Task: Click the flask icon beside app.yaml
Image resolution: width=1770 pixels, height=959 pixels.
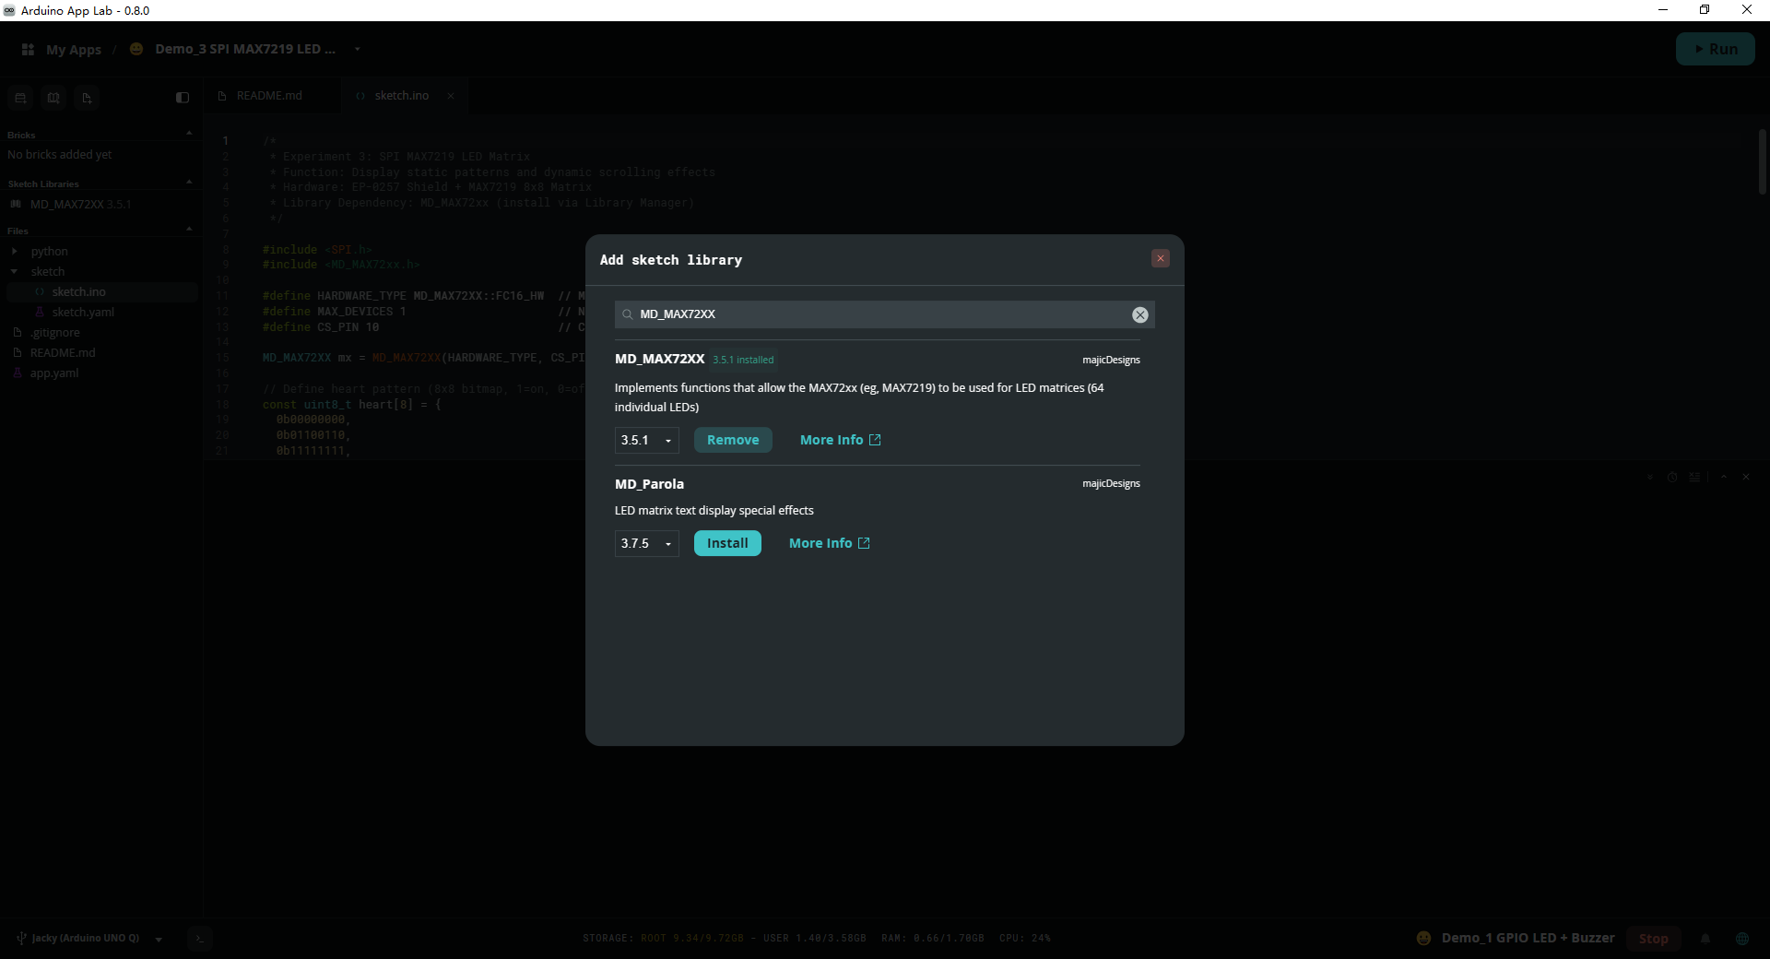Action: [18, 373]
